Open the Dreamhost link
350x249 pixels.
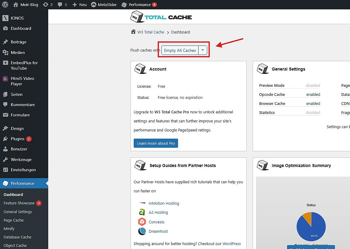coord(158,231)
